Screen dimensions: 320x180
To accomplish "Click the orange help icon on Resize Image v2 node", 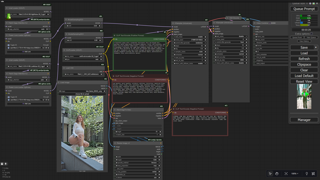I will click(161, 143).
